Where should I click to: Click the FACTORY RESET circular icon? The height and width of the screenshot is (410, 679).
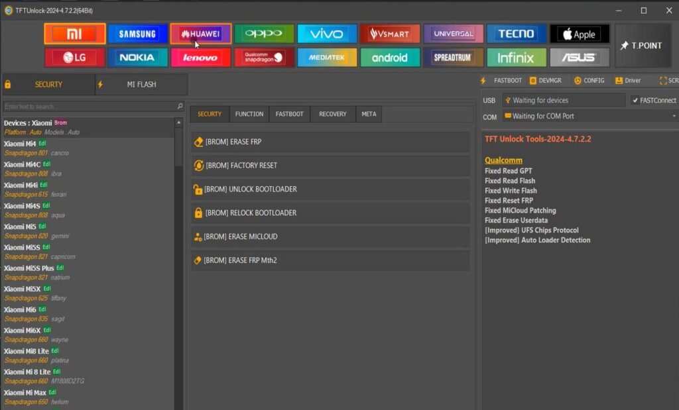click(199, 166)
